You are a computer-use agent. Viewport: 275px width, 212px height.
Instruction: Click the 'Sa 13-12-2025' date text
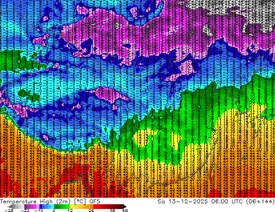click(x=183, y=202)
